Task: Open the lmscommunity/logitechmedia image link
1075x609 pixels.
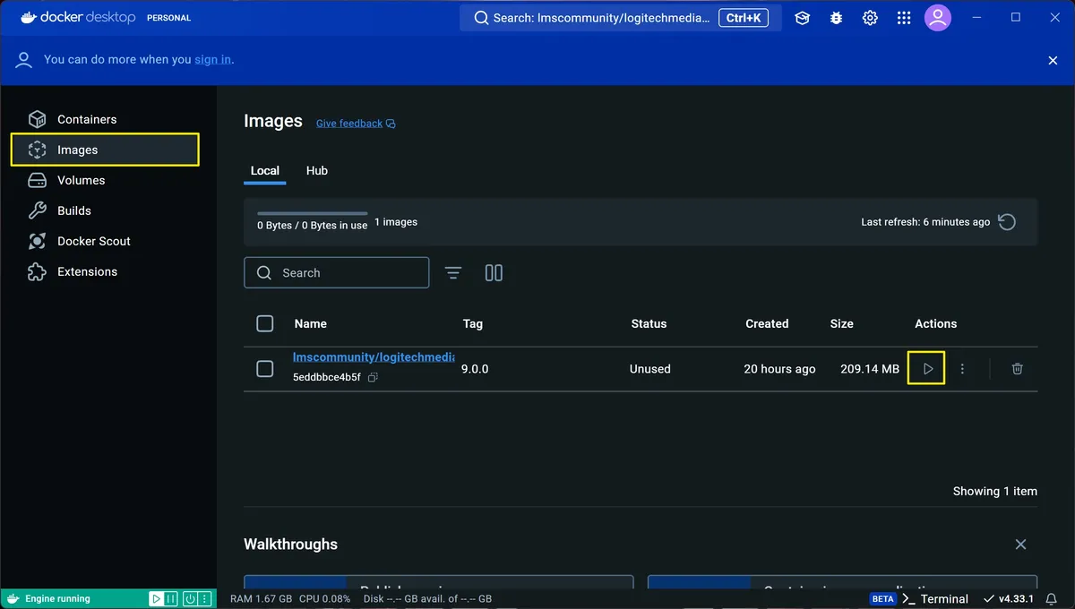Action: click(374, 357)
